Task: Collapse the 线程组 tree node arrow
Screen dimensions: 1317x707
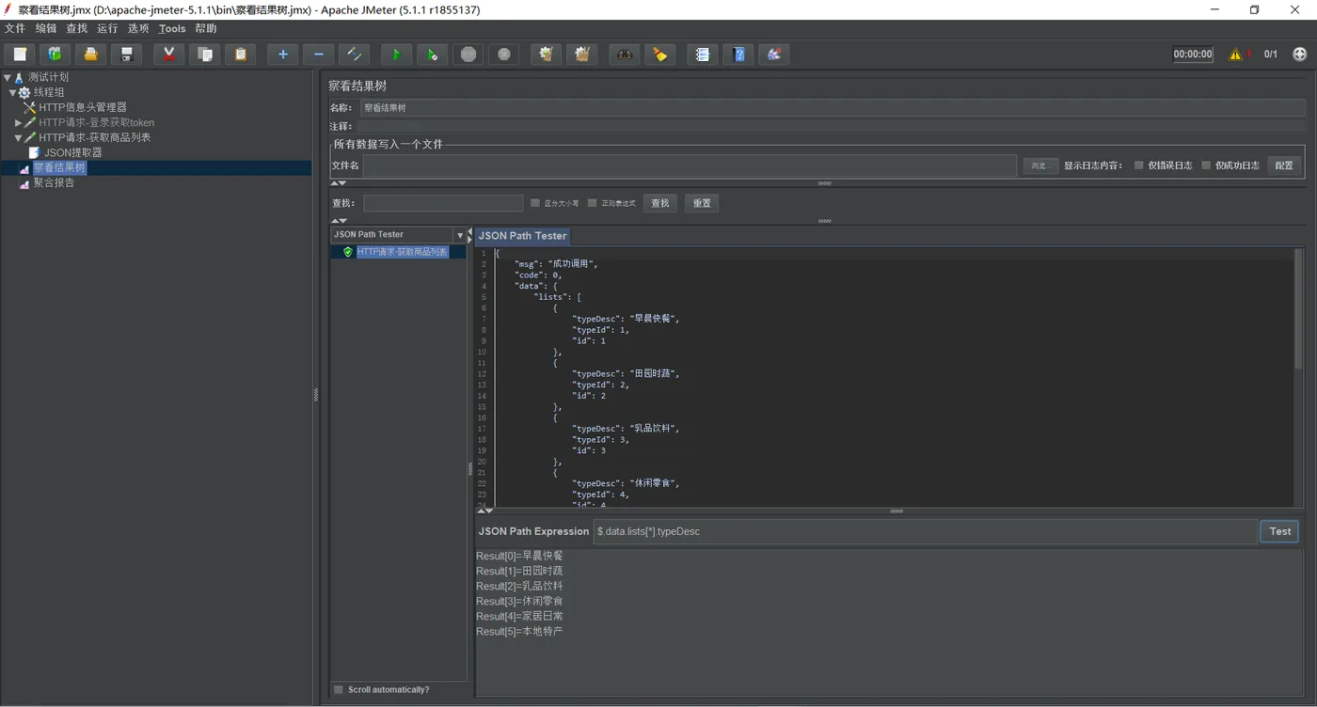Action: pyautogui.click(x=12, y=93)
